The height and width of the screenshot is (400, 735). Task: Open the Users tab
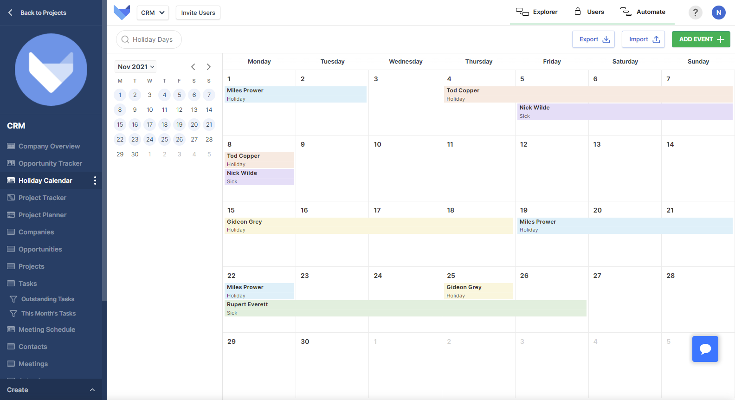[589, 12]
